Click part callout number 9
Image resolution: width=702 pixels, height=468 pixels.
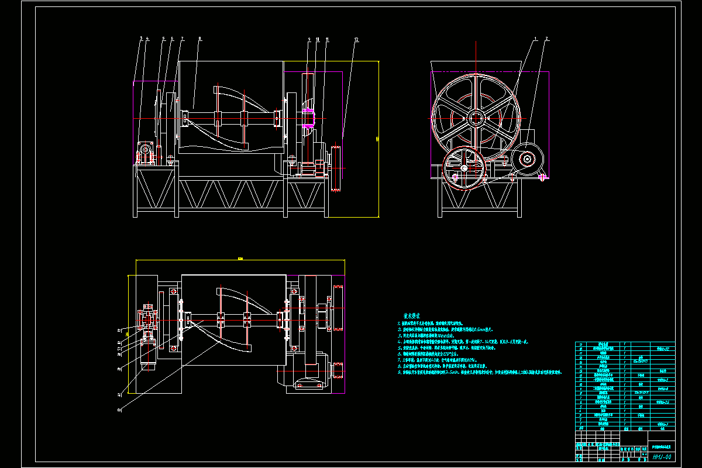(309, 39)
